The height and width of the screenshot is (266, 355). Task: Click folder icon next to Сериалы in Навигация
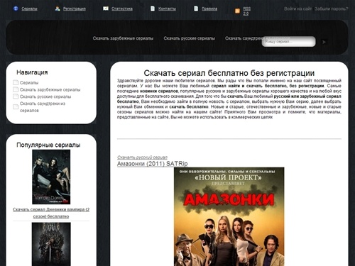16,82
